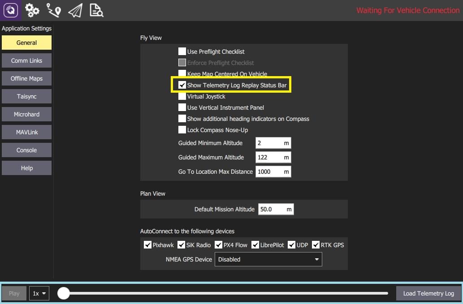This screenshot has width=463, height=304.
Task: Open the MAVLink settings page
Action: (x=26, y=132)
